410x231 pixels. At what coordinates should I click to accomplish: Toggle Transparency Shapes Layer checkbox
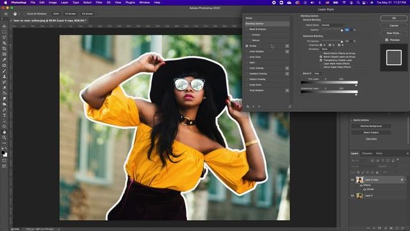point(321,60)
